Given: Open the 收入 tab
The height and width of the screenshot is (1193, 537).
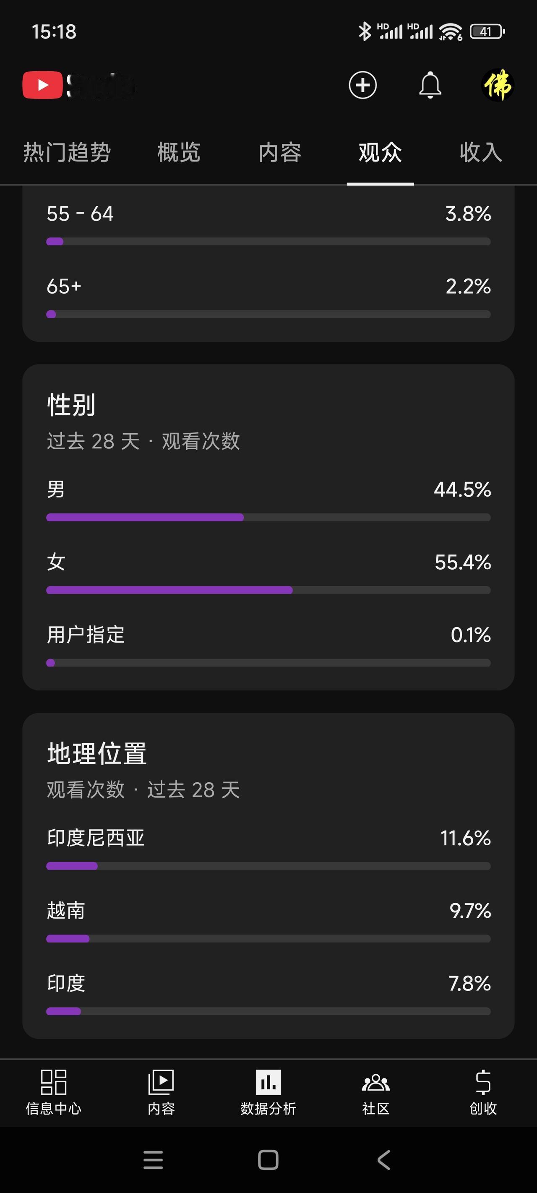Looking at the screenshot, I should [481, 152].
